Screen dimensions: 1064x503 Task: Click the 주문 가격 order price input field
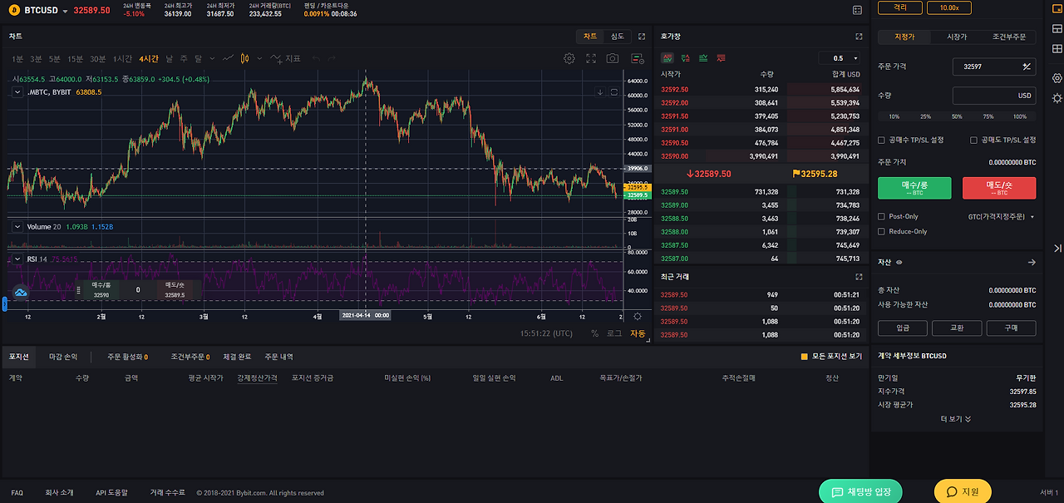coord(994,67)
